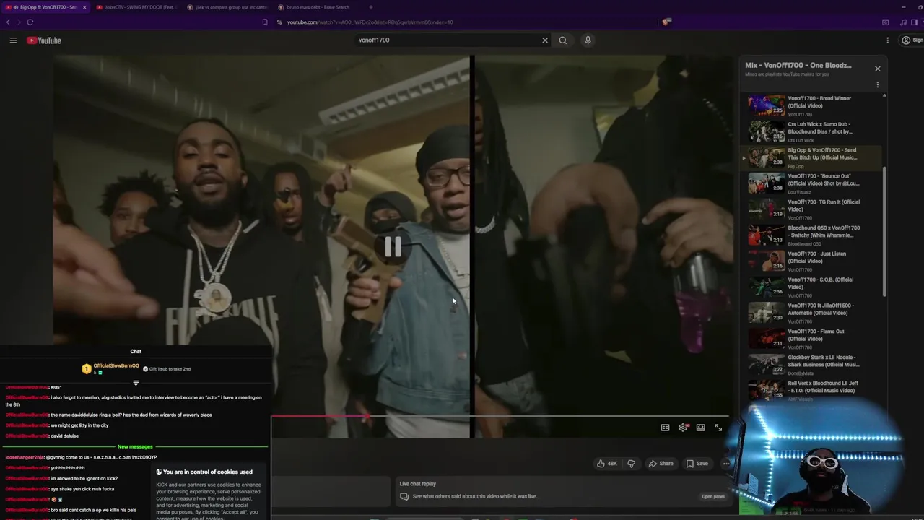This screenshot has height=520, width=924.
Task: Open VonOff1700 - S.O.B. Official Video
Action: [x=812, y=287]
